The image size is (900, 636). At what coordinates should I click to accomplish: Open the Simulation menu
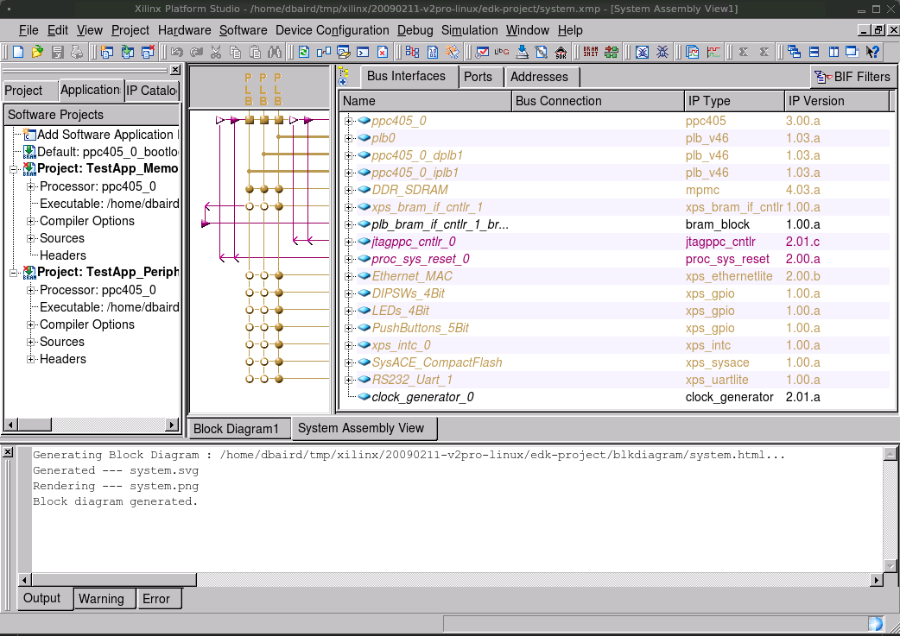470,30
